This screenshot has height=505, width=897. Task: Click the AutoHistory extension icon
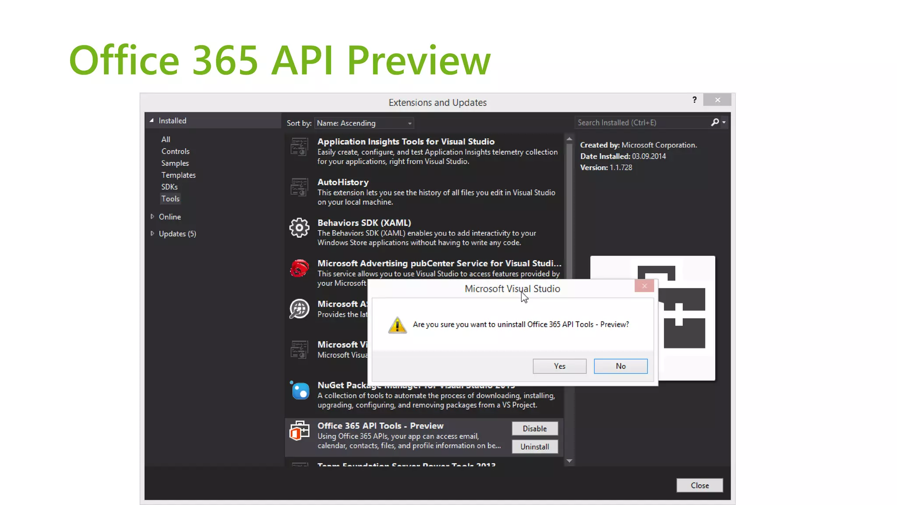(x=299, y=188)
